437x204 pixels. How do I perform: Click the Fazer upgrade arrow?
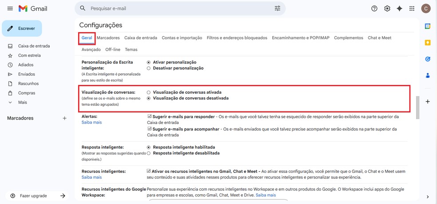(63, 196)
